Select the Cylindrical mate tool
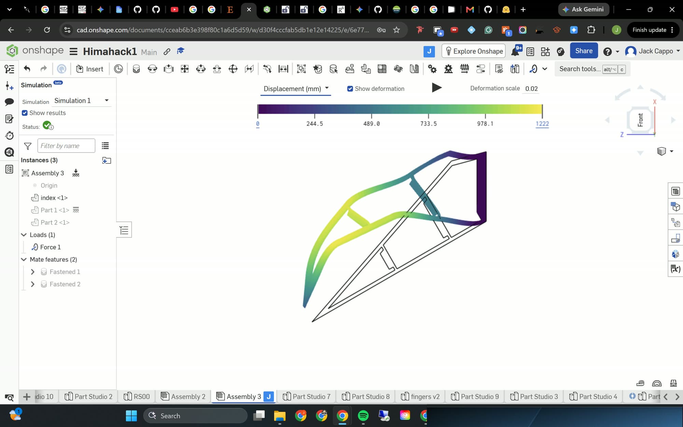683x427 pixels. pyautogui.click(x=201, y=69)
